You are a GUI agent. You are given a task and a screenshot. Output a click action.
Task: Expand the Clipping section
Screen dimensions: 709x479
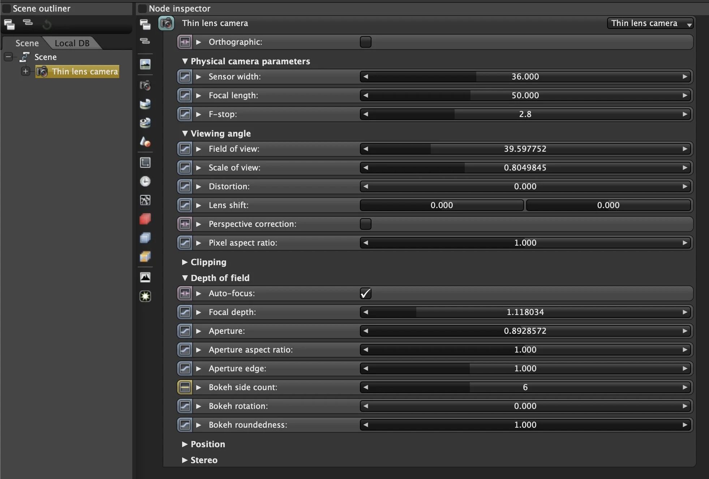[x=185, y=262]
